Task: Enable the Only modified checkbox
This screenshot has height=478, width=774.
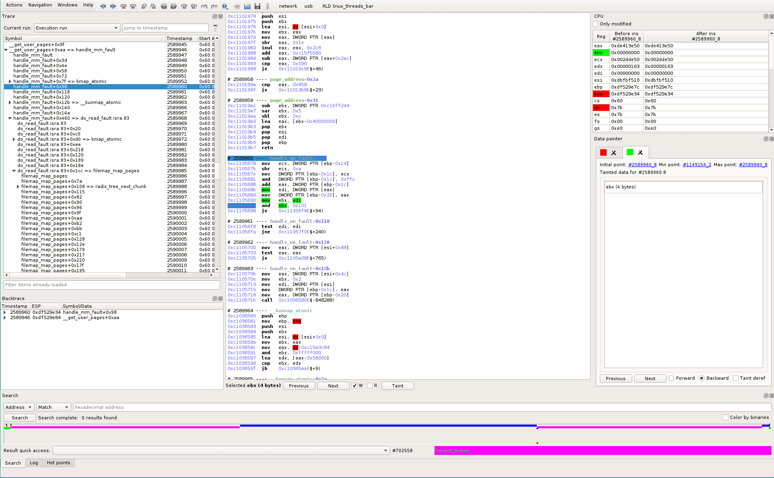Action: point(595,23)
